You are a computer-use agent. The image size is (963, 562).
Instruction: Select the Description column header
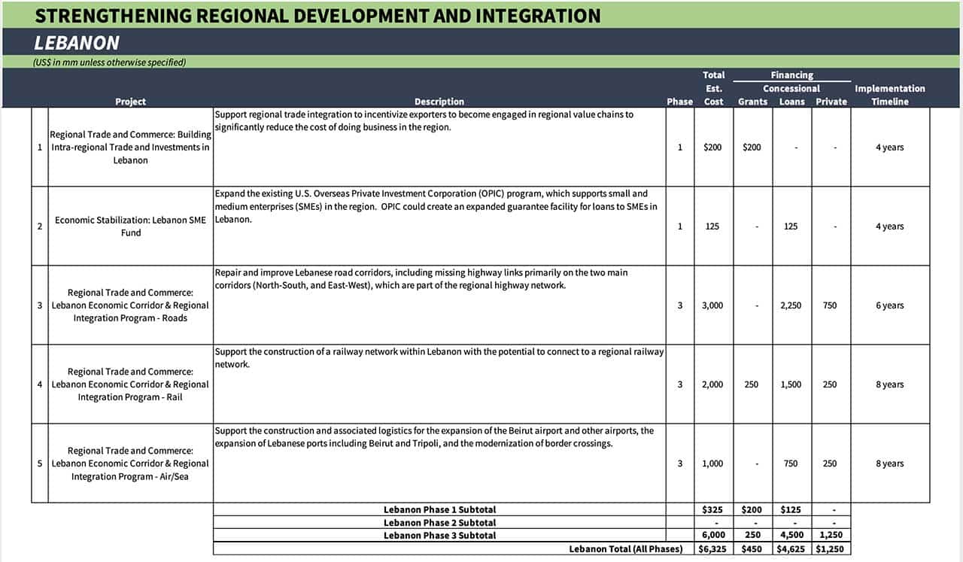(439, 102)
